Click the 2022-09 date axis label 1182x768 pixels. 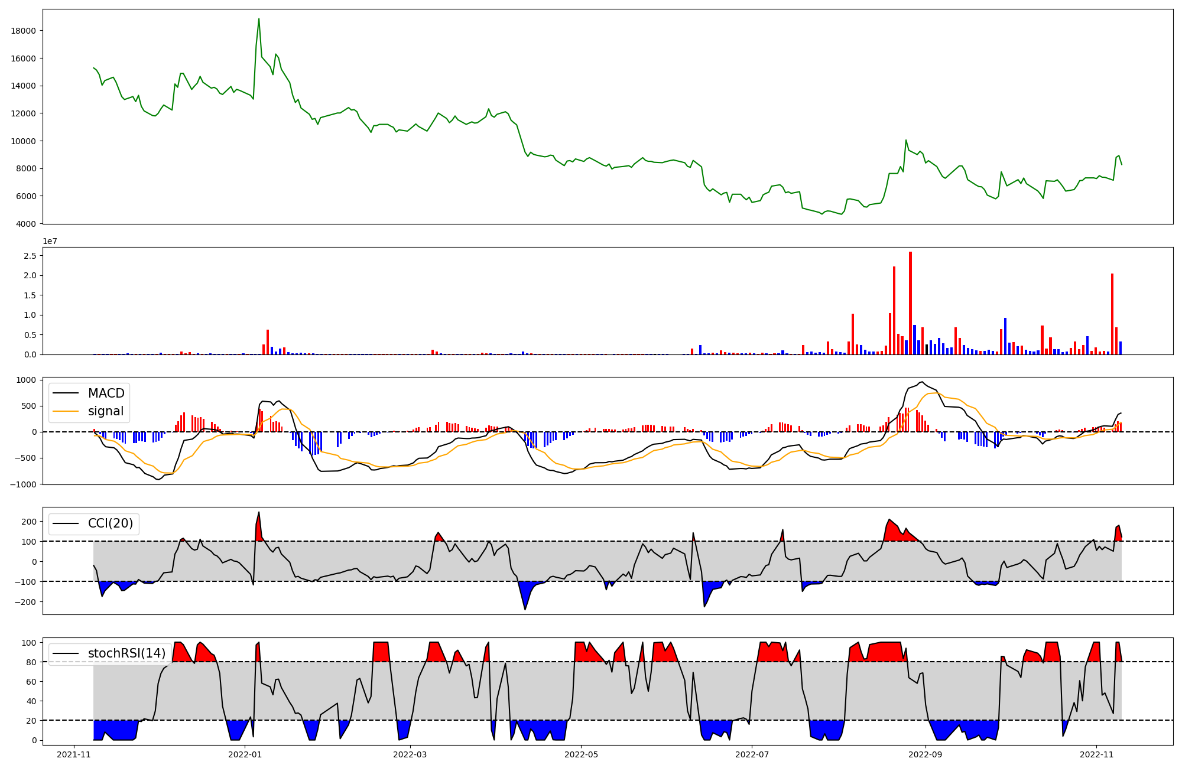click(926, 754)
